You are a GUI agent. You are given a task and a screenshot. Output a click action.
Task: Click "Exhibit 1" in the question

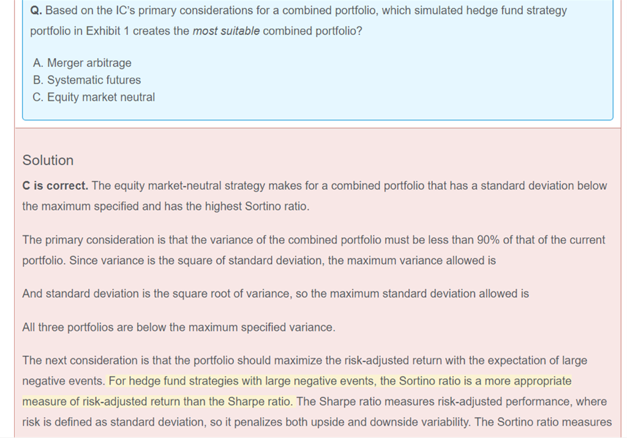coord(108,31)
